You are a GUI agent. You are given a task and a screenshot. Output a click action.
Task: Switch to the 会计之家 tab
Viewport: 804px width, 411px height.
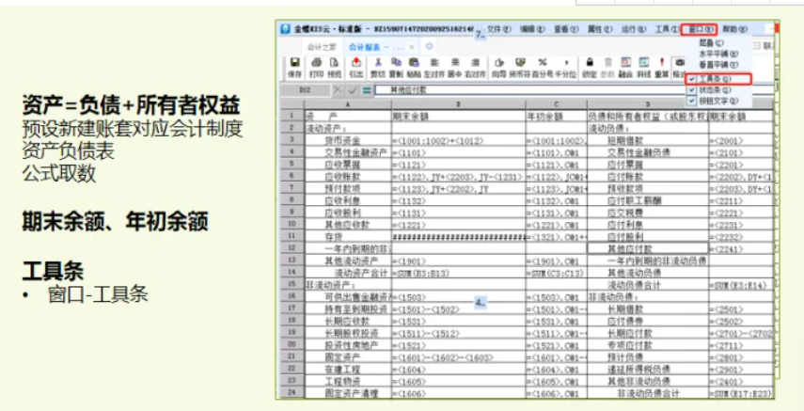322,47
